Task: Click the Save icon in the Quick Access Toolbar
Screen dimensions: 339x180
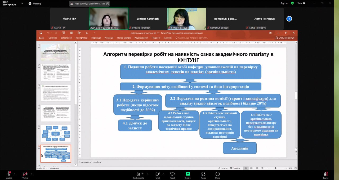Action: tap(41, 33)
